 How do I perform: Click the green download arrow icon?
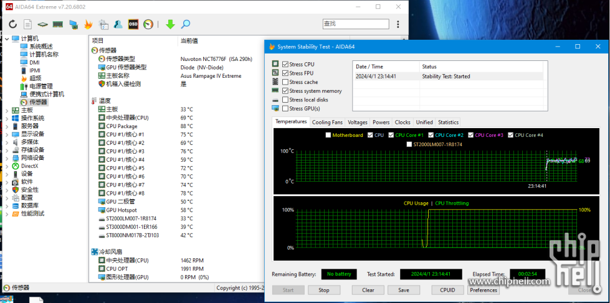coord(170,24)
